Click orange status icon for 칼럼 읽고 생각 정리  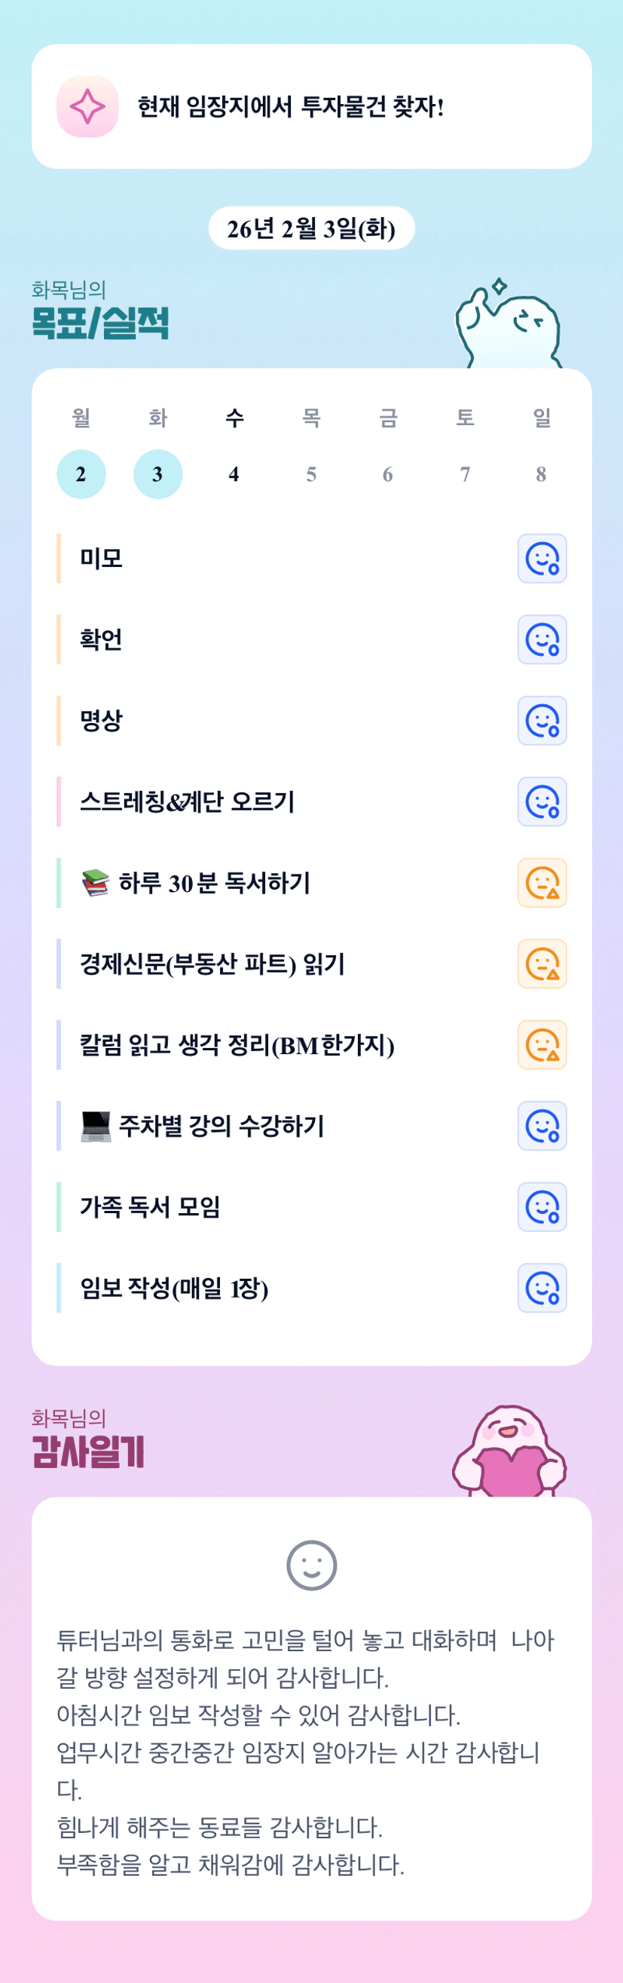coord(542,1045)
